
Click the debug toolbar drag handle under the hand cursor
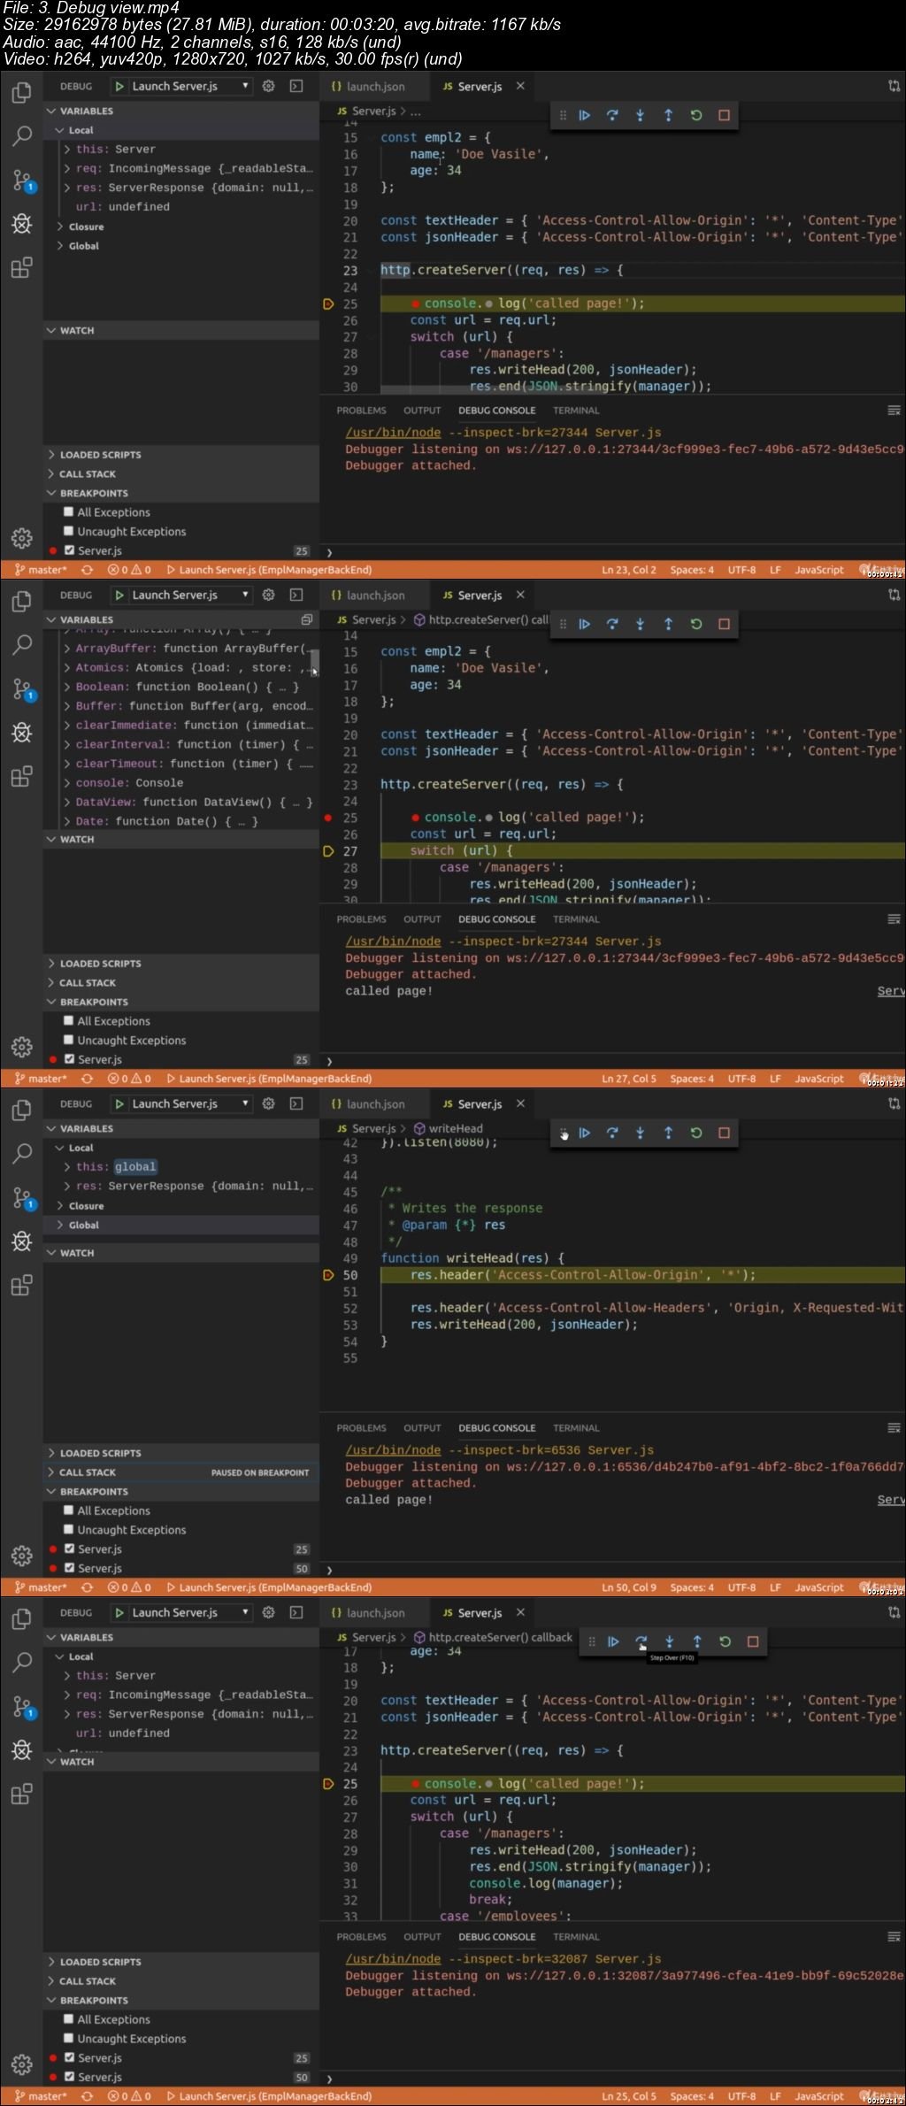563,1133
